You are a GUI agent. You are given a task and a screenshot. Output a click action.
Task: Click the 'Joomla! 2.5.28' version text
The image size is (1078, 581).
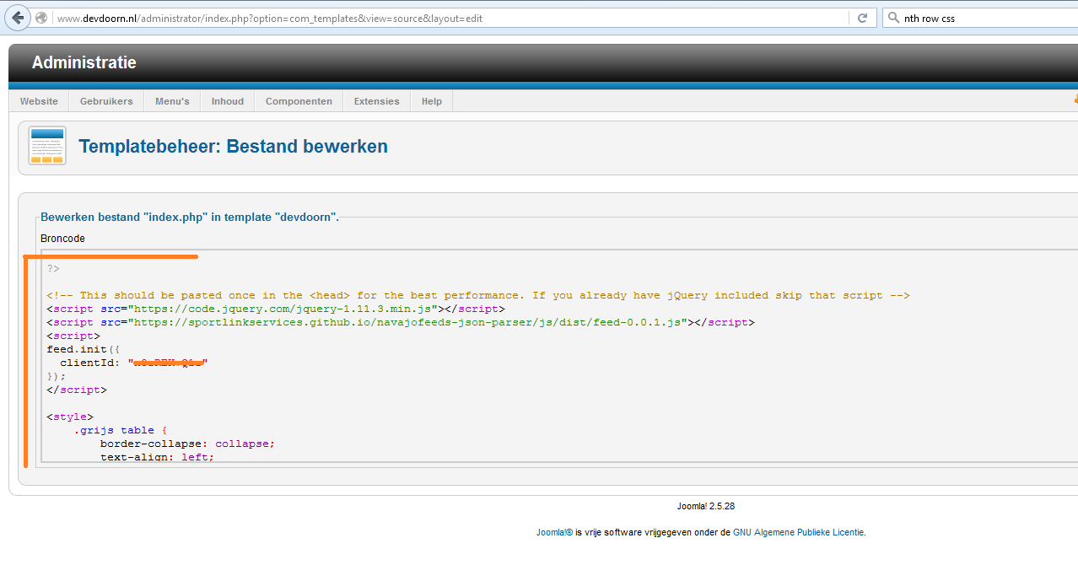[705, 506]
